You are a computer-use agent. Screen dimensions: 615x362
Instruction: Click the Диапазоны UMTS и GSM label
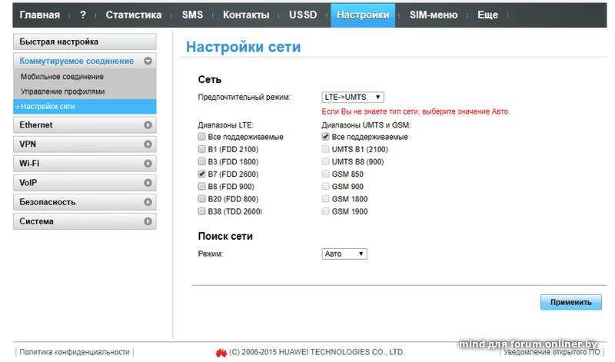pyautogui.click(x=366, y=125)
